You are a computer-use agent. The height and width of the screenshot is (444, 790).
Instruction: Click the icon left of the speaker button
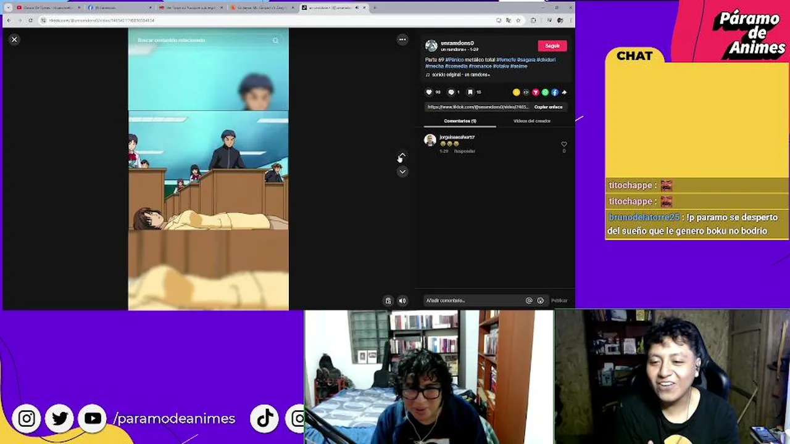click(388, 301)
